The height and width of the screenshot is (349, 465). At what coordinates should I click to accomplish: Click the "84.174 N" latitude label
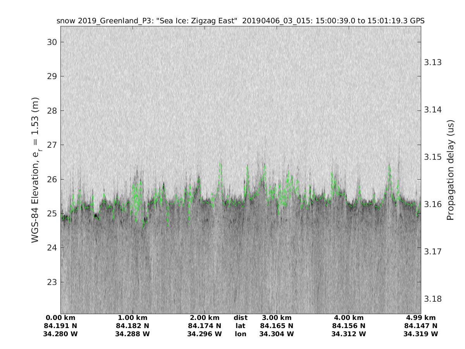205,326
